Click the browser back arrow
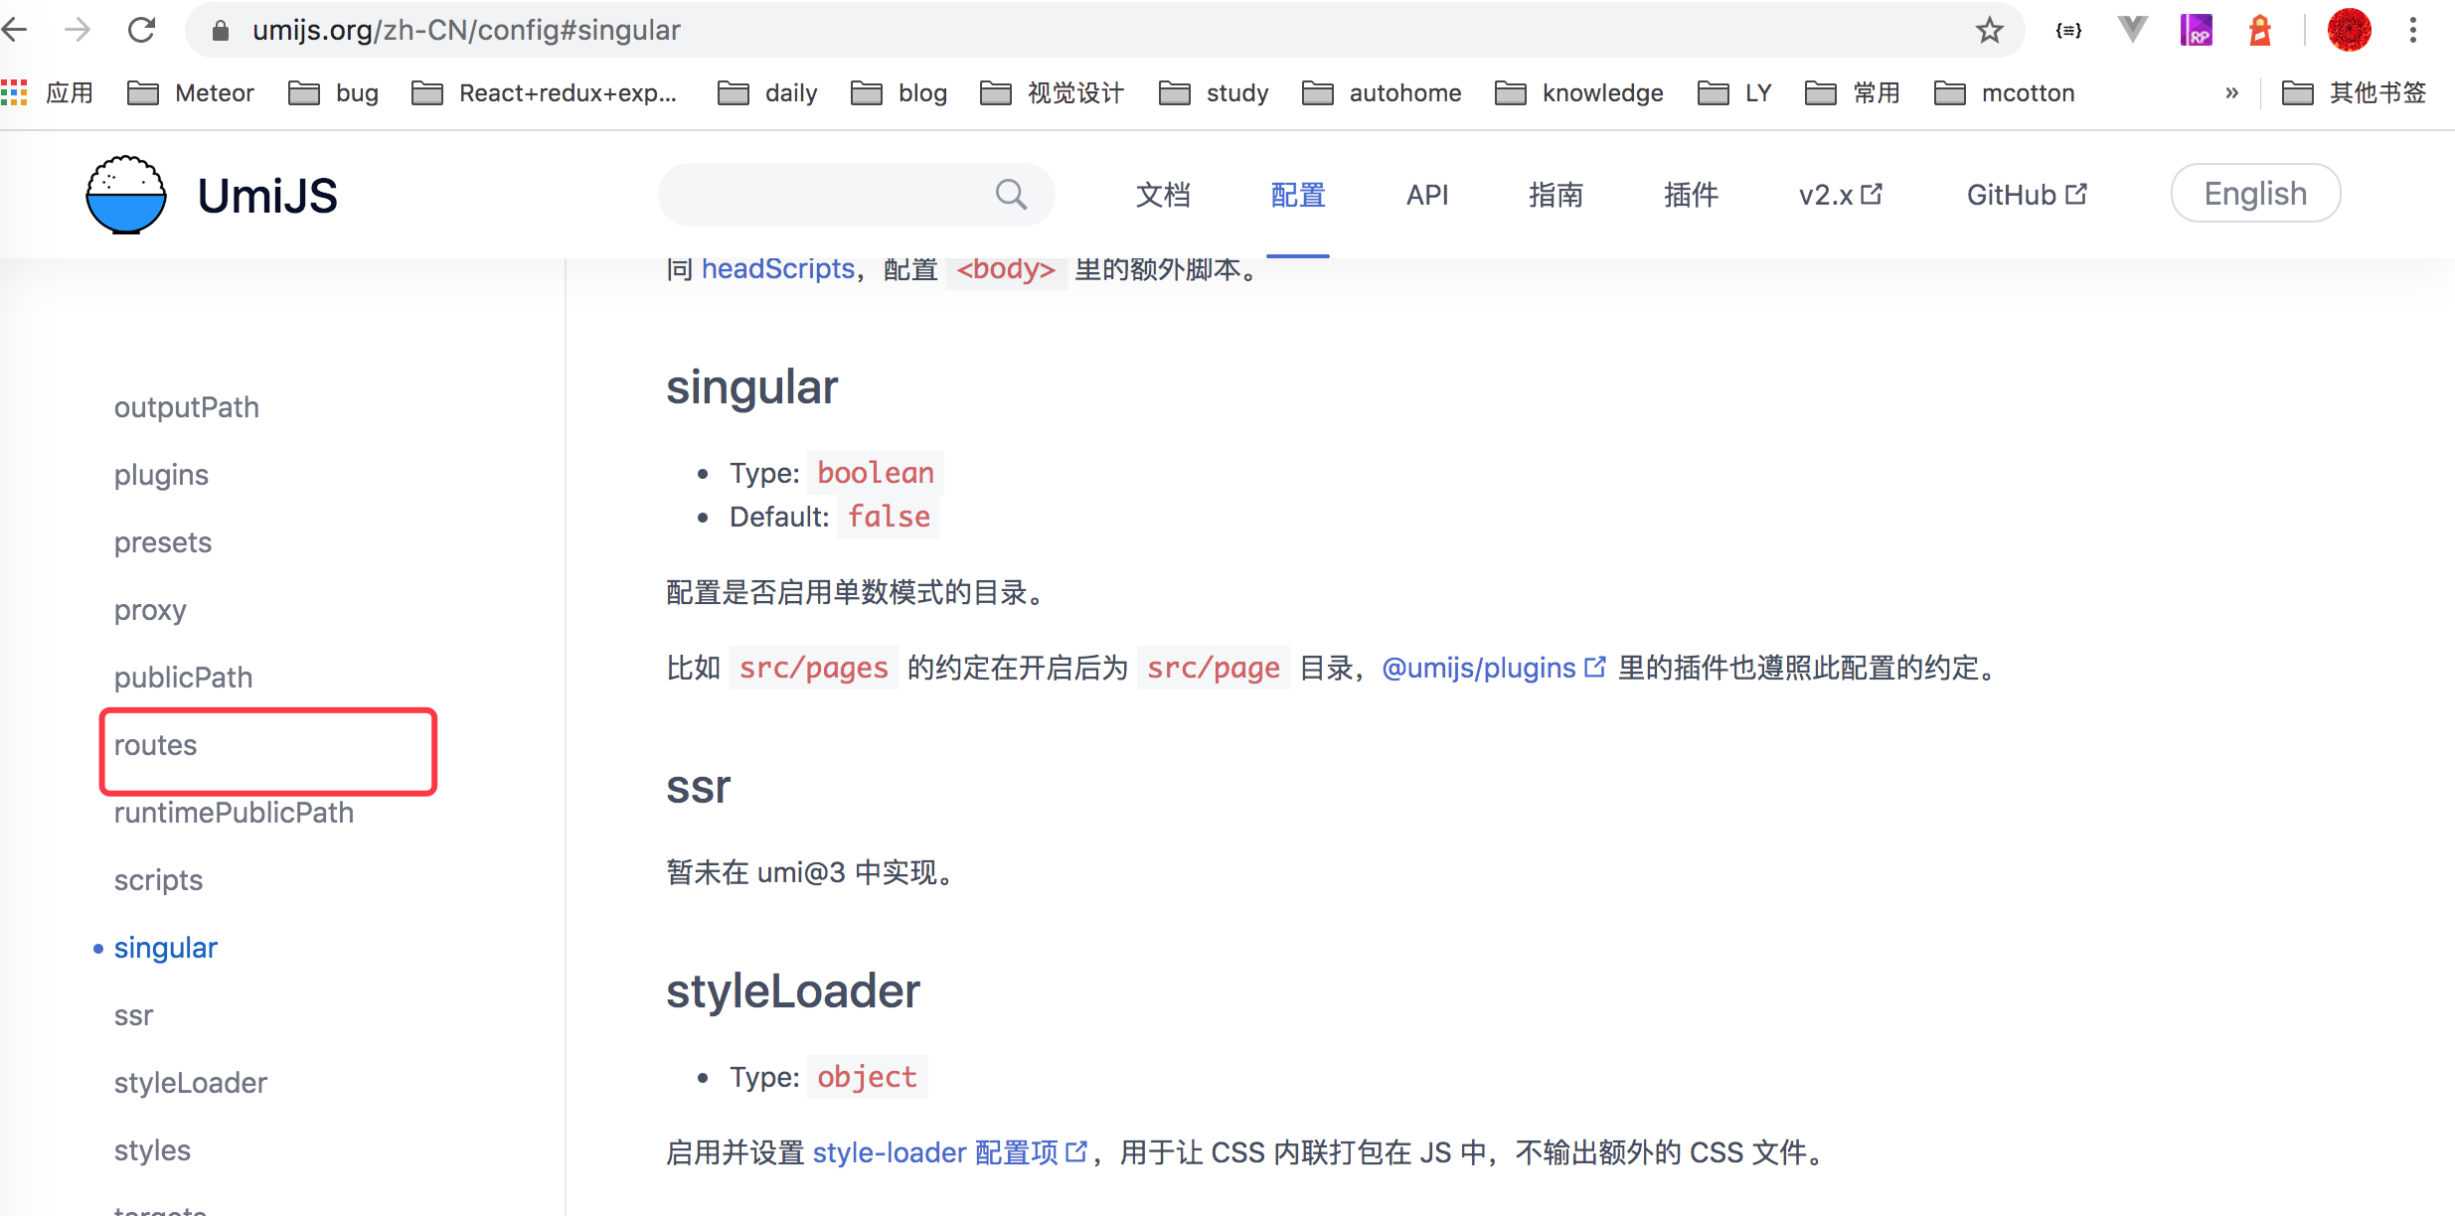 click(14, 30)
